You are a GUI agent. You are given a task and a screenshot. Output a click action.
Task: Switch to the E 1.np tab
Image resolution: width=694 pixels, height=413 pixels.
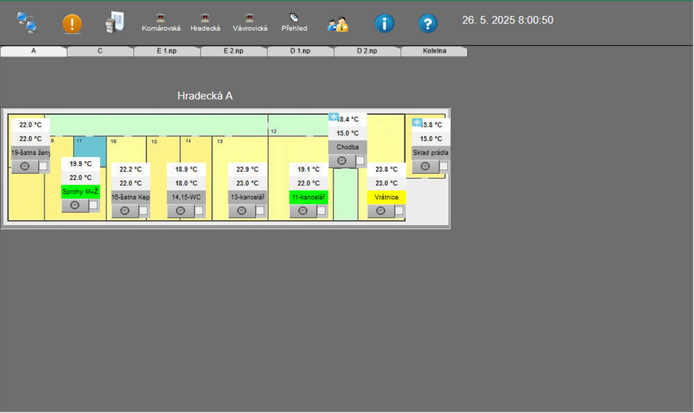click(x=167, y=51)
